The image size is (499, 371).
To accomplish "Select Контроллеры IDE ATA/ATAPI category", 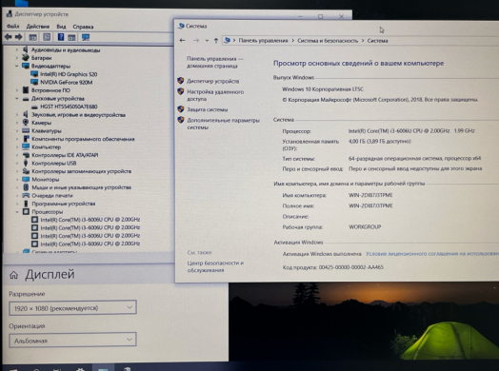I will (x=65, y=155).
